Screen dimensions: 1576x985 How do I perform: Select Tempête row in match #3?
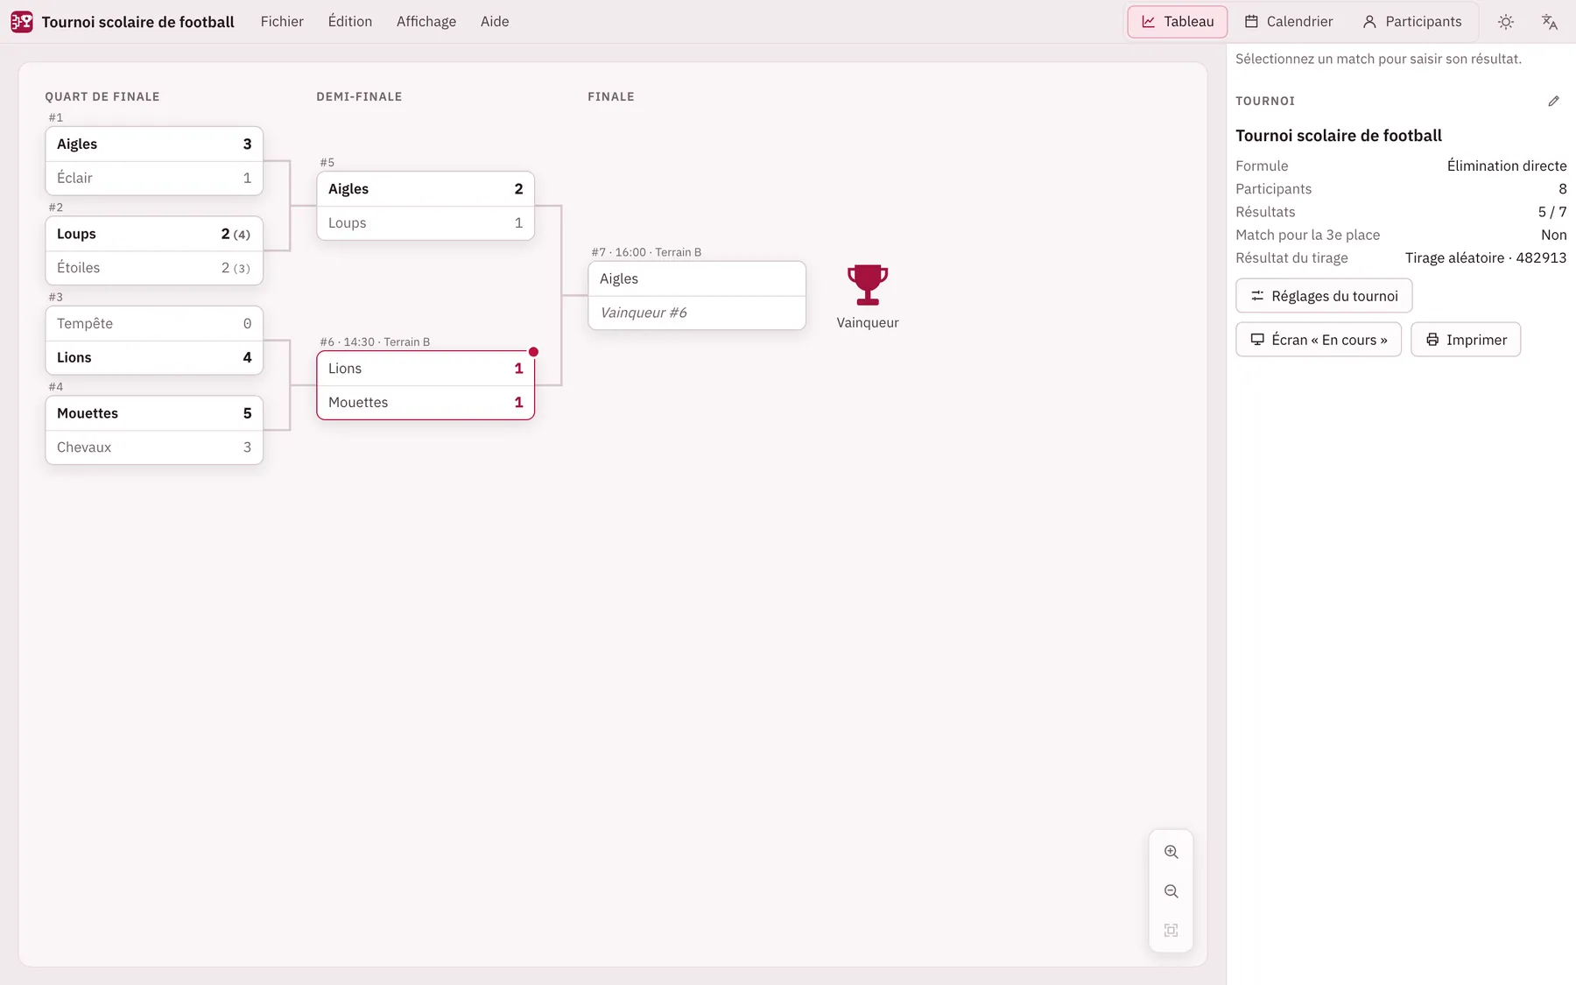(x=154, y=324)
